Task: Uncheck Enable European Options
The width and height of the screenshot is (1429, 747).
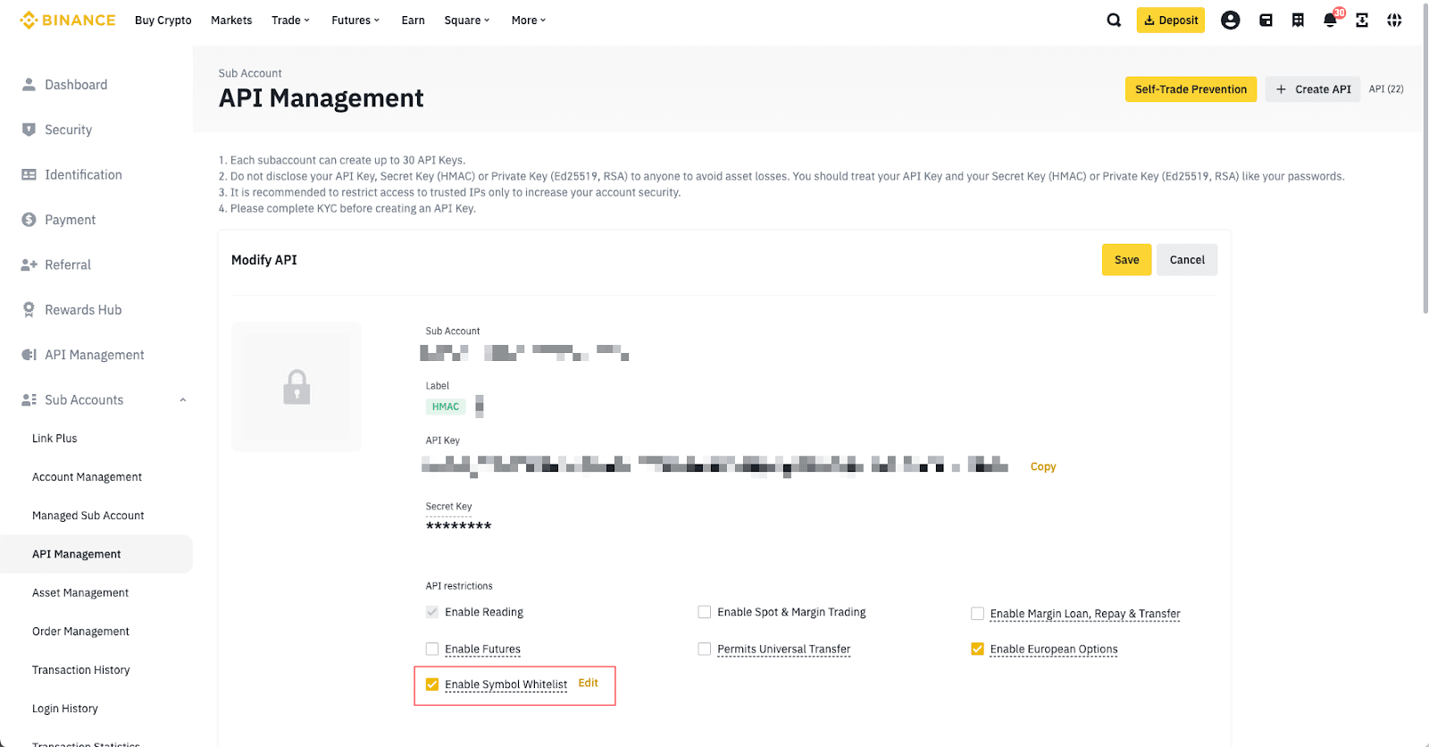Action: [x=977, y=649]
